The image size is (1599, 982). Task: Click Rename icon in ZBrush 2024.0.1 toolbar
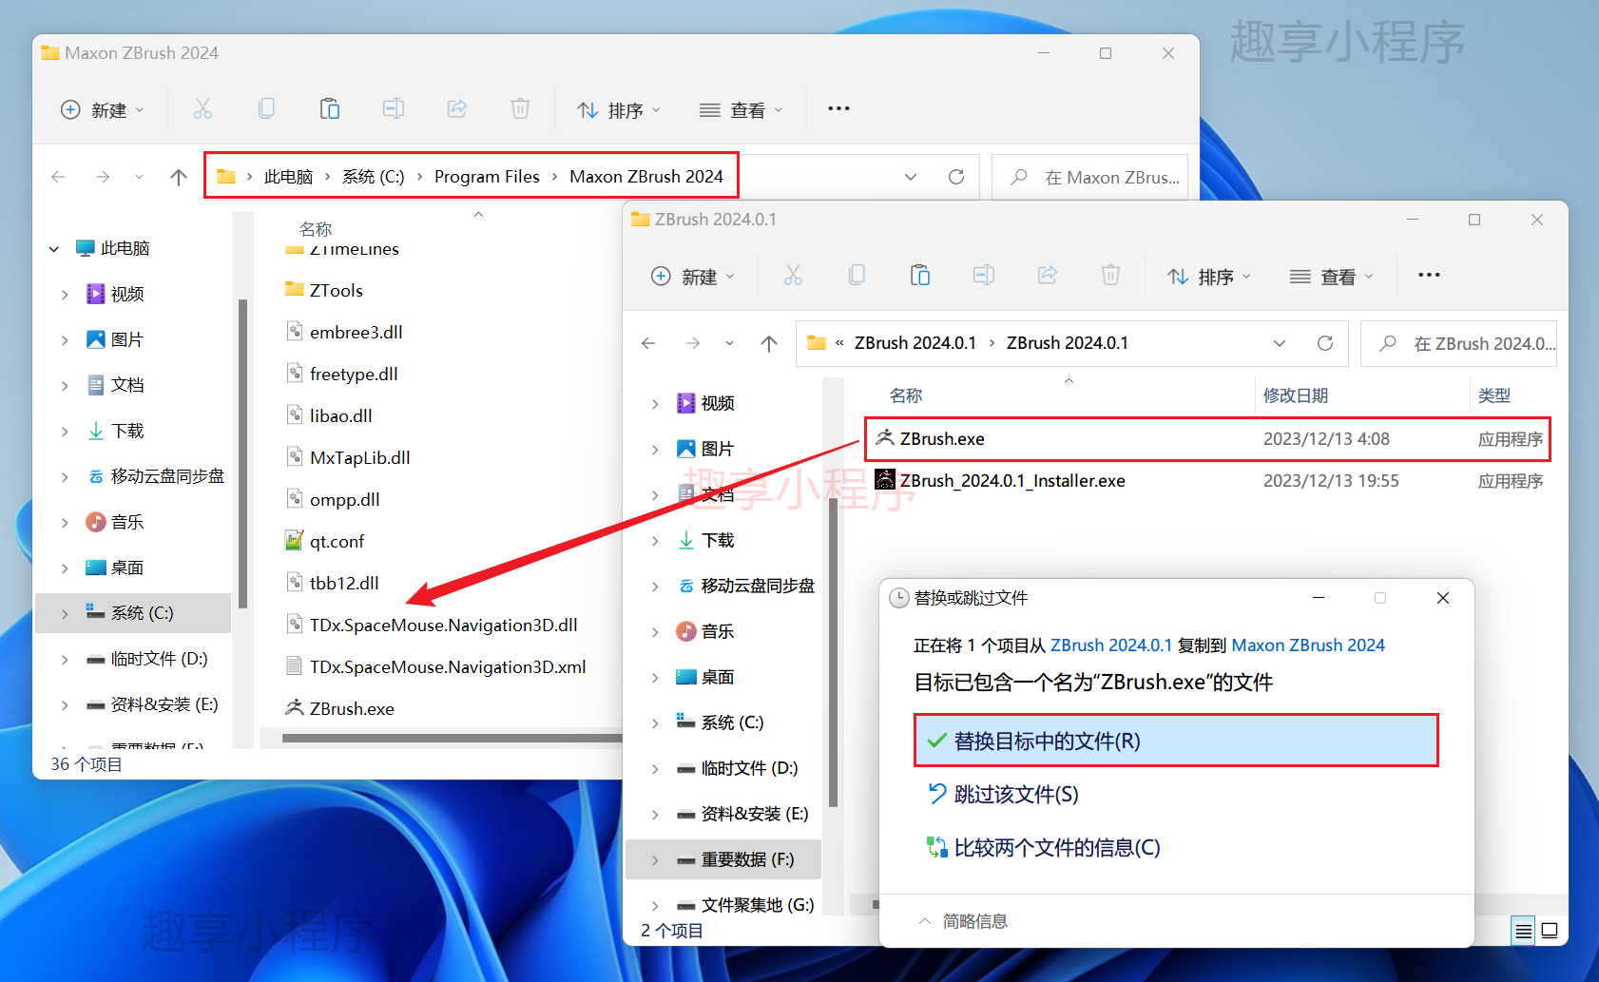[x=984, y=276]
